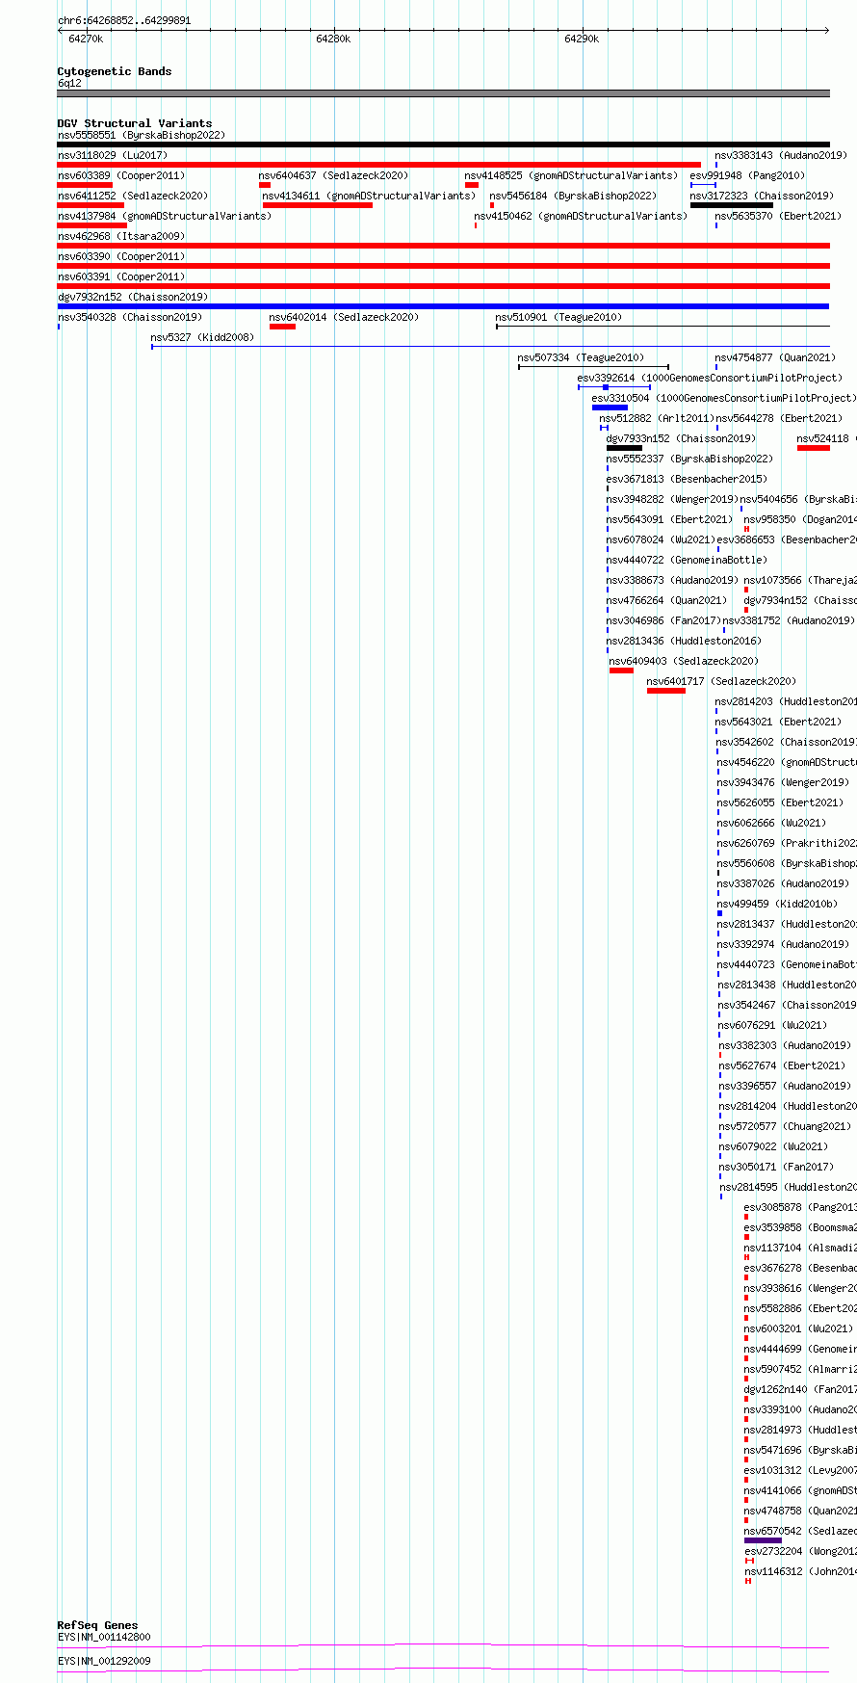Select the dgv1262n140 (Fan2017) variant
This screenshot has height=1683, width=857.
click(x=800, y=1390)
